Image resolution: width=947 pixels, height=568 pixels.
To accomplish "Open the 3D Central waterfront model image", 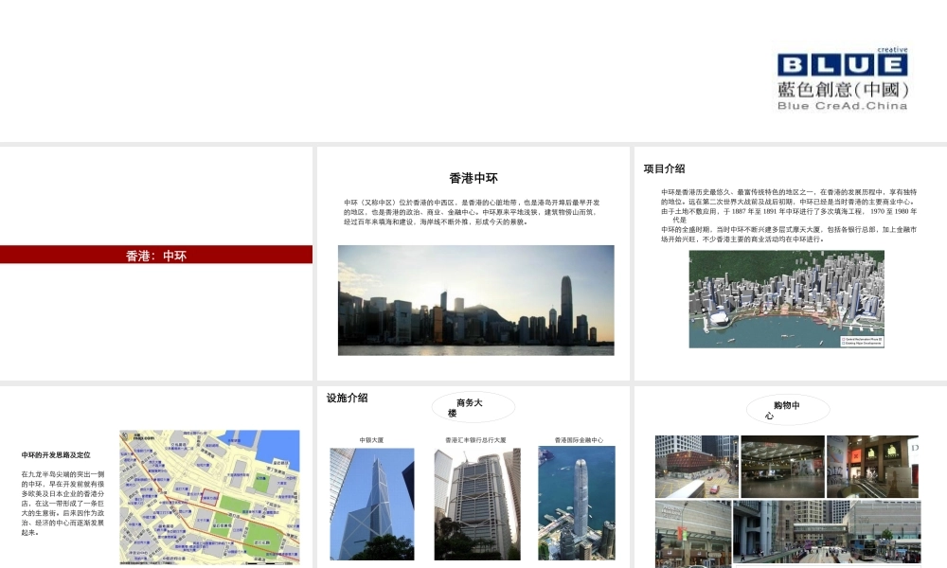I will tap(786, 299).
